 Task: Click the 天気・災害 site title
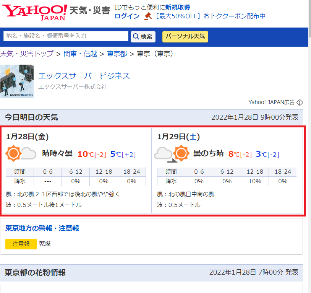pos(90,10)
